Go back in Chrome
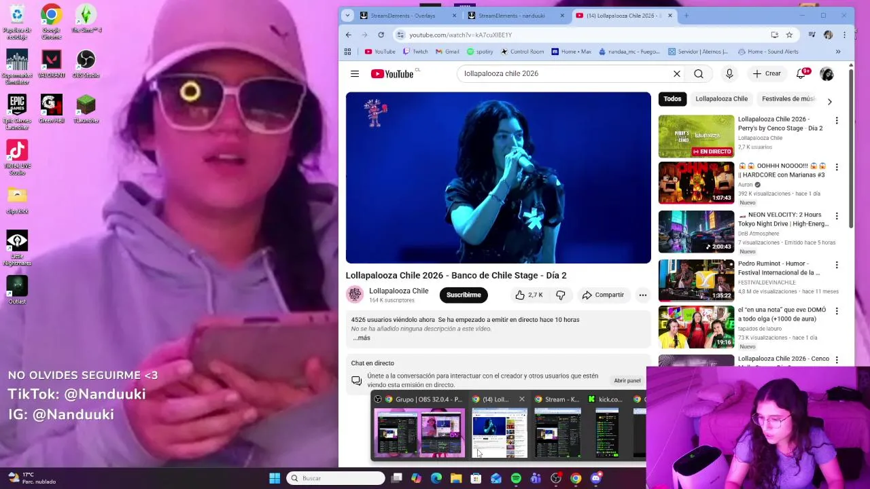Image resolution: width=870 pixels, height=489 pixels. point(349,35)
